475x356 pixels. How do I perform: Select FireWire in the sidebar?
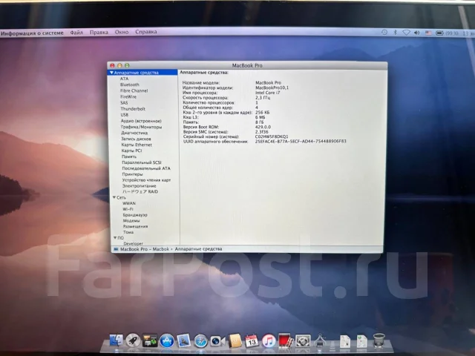click(x=128, y=97)
